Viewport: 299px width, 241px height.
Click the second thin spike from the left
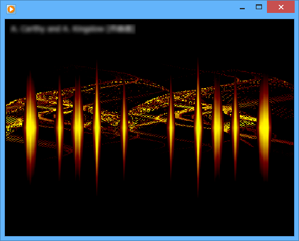(x=60, y=128)
